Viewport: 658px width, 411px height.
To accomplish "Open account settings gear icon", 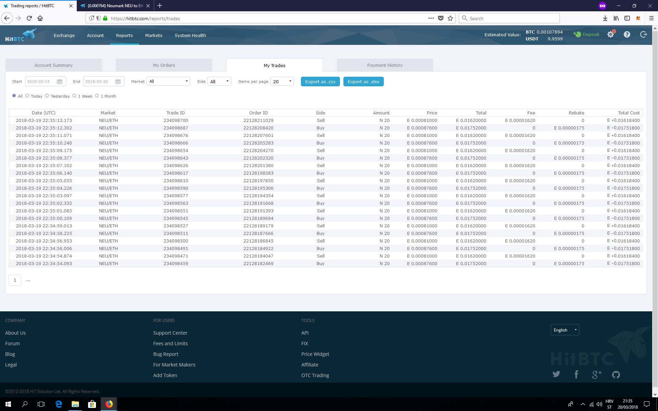I will (611, 34).
